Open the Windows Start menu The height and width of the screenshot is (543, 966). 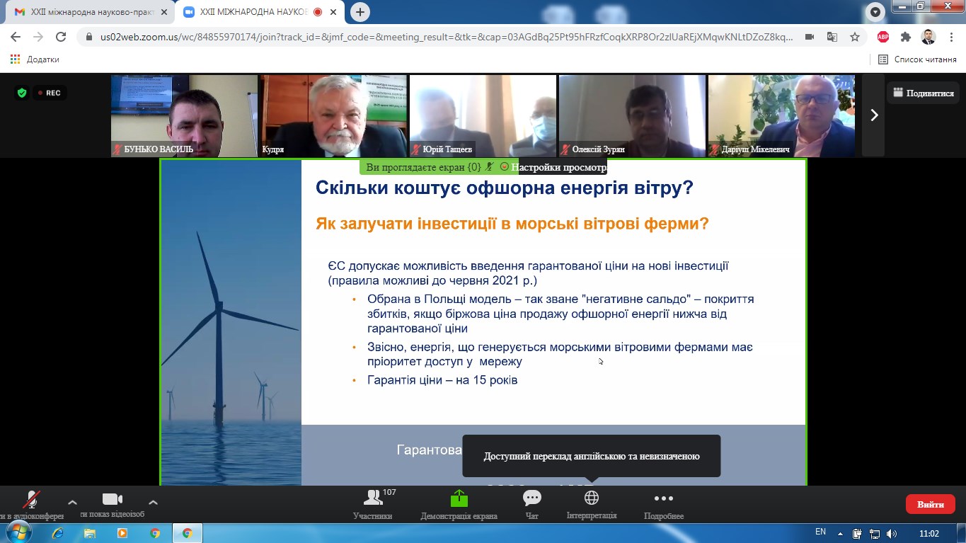tap(18, 532)
